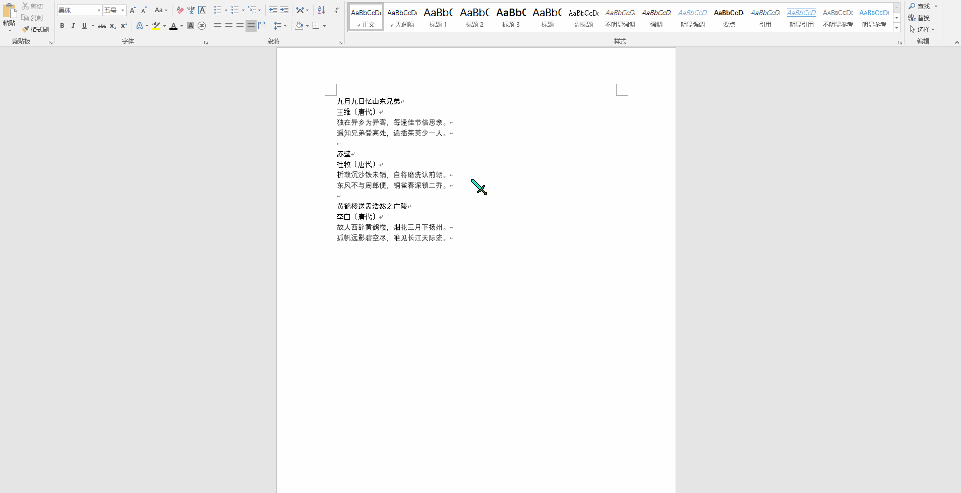Align the paragraph to the right
The height and width of the screenshot is (493, 961).
tap(239, 26)
